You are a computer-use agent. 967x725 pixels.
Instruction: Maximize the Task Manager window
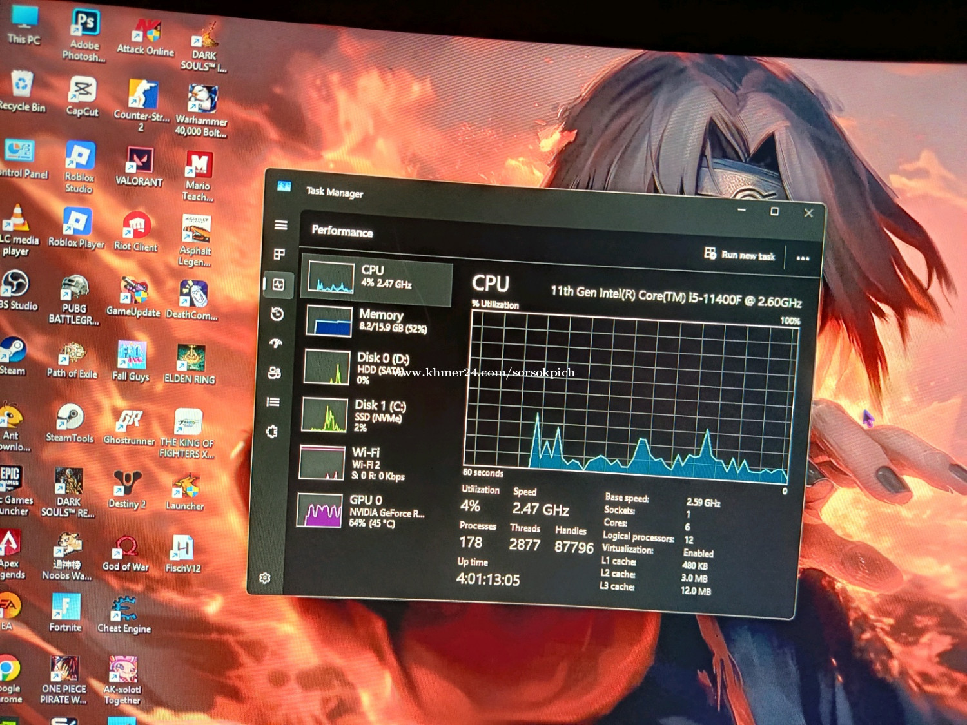(774, 211)
